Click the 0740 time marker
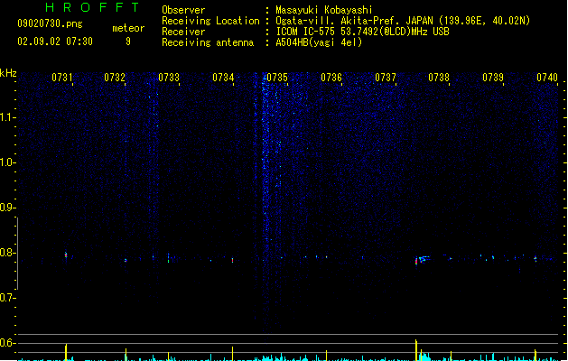 pyautogui.click(x=547, y=78)
